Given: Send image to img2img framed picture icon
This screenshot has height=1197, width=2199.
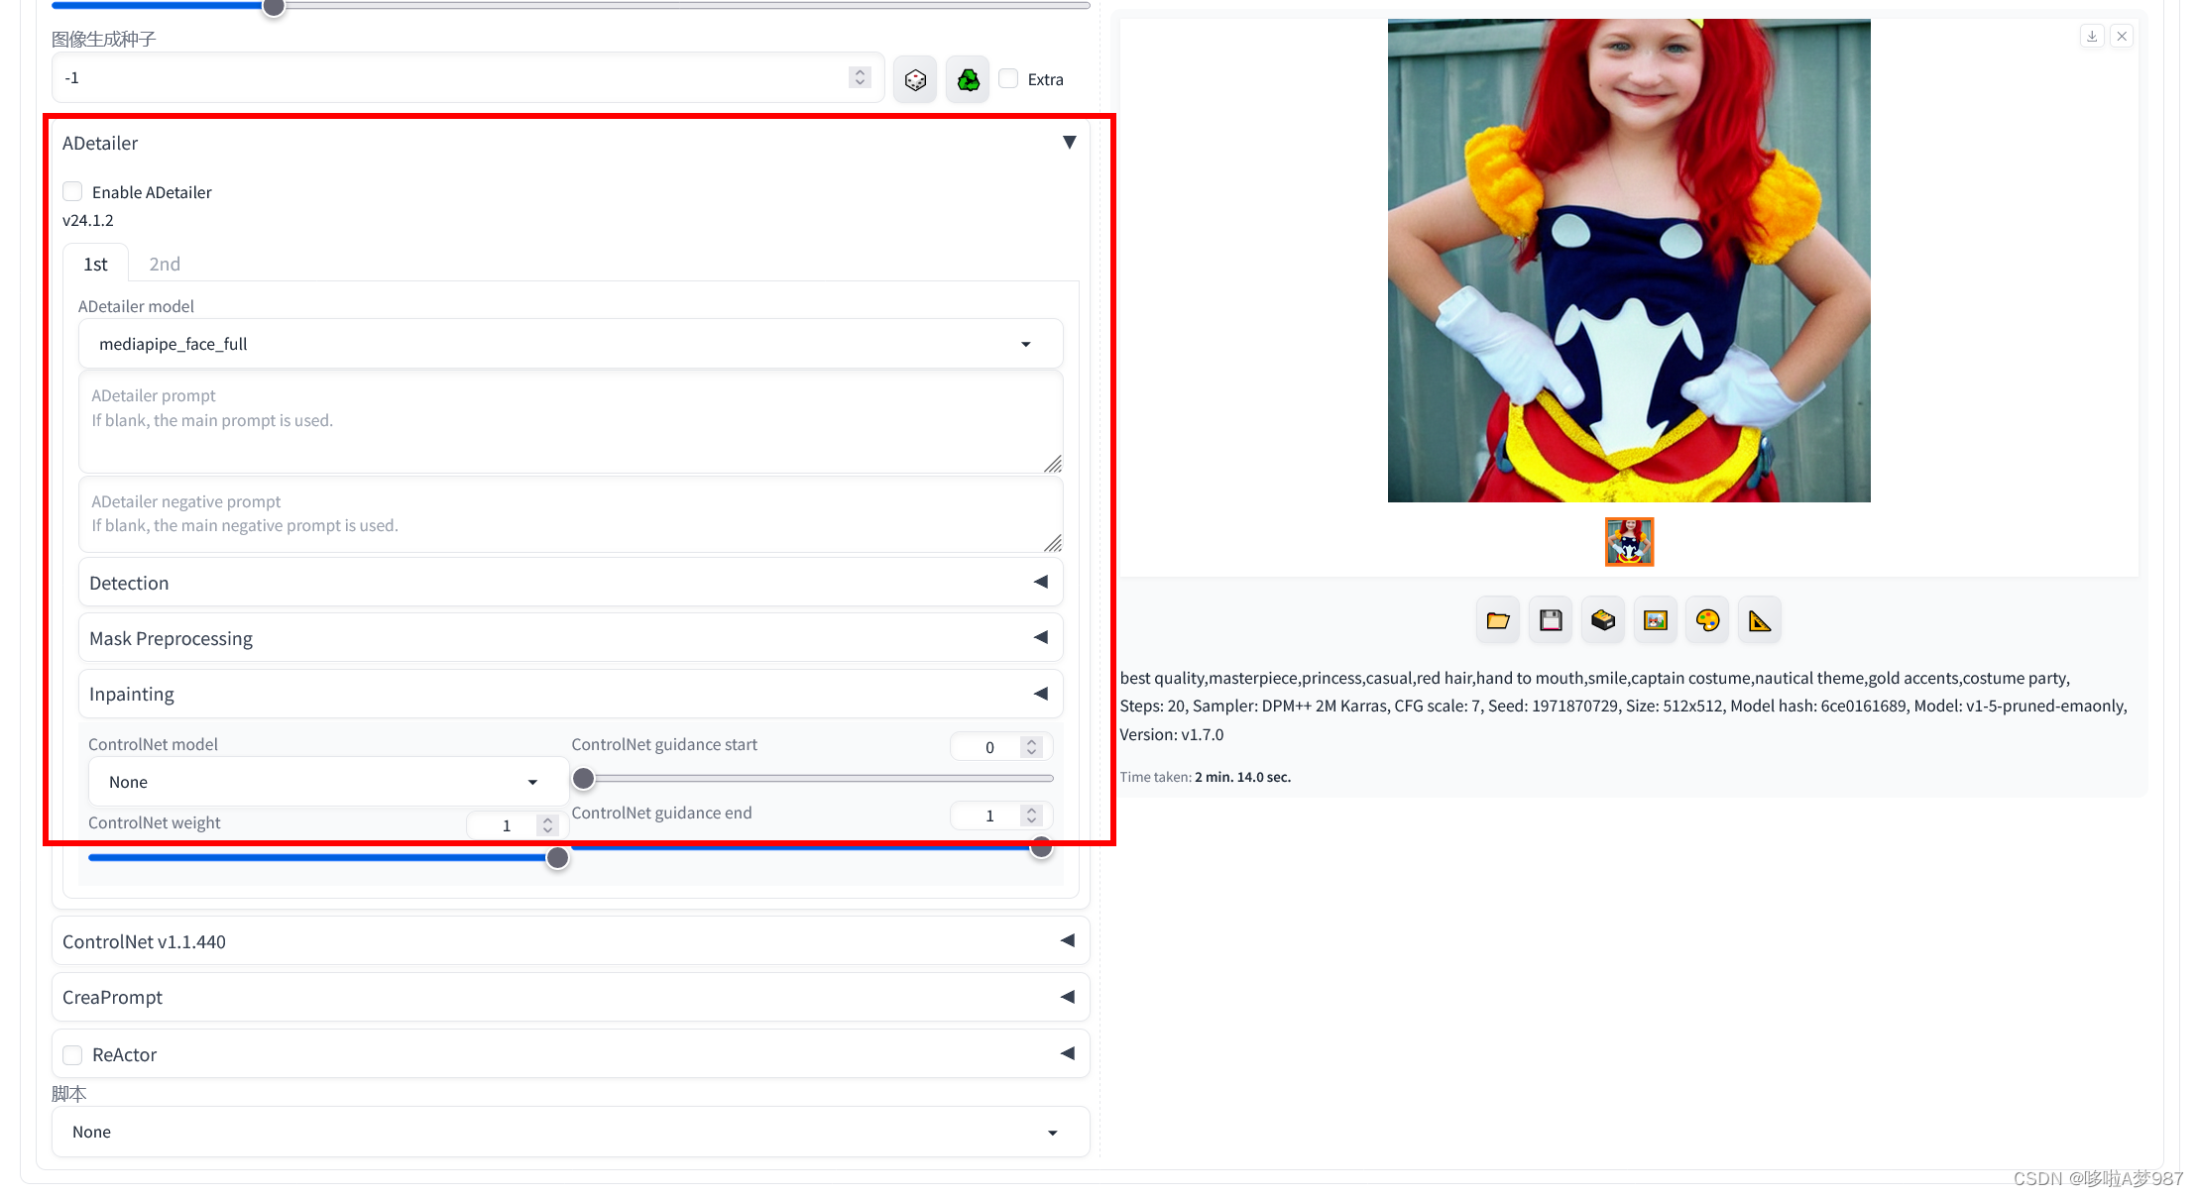Looking at the screenshot, I should (x=1655, y=620).
